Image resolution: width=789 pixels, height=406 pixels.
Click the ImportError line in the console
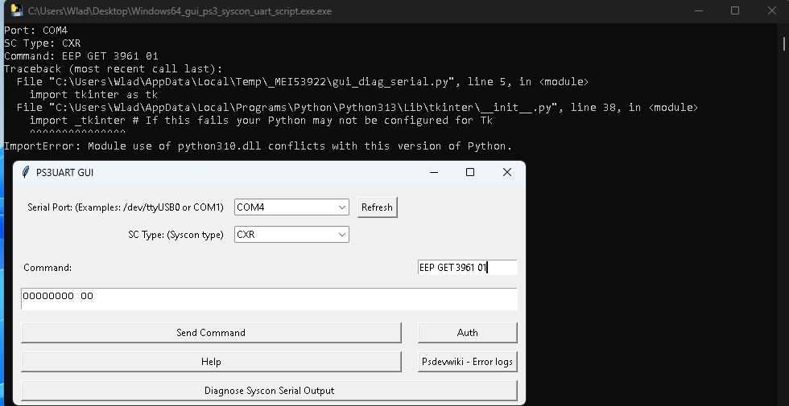click(258, 146)
